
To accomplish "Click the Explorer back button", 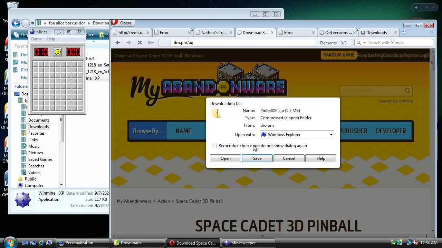I will click(x=16, y=23).
